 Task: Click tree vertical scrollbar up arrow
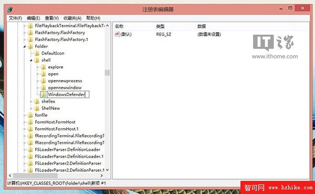tap(108, 26)
